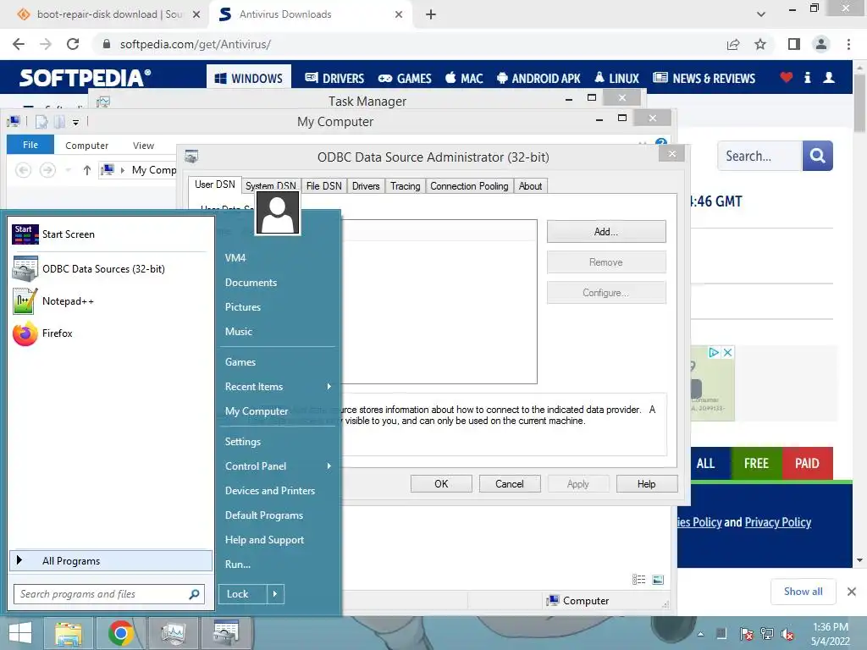Open Chrome tab search dropdown

click(x=761, y=14)
